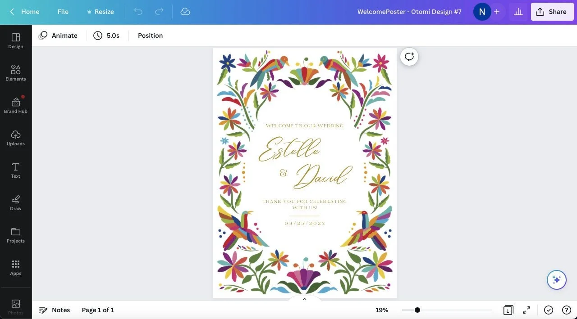Toggle the grid view pages icon
This screenshot has height=319, width=577.
point(508,310)
